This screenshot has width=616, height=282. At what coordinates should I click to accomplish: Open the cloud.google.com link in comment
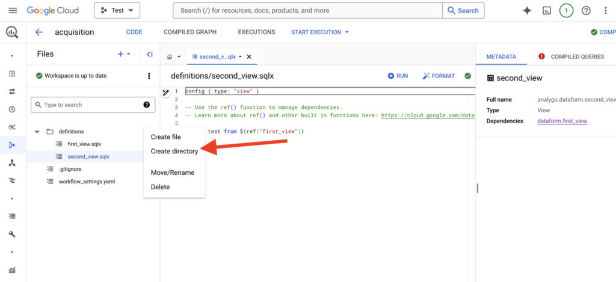[x=428, y=115]
